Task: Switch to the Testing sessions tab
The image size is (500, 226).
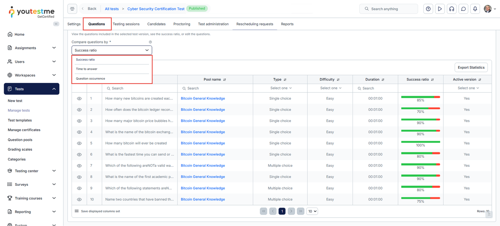Action: [x=126, y=24]
